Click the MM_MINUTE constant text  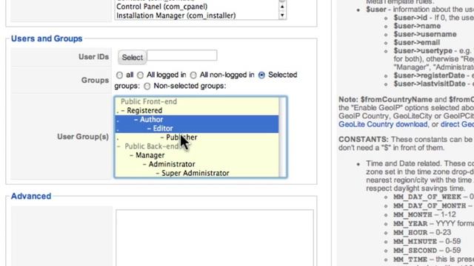coord(415,242)
